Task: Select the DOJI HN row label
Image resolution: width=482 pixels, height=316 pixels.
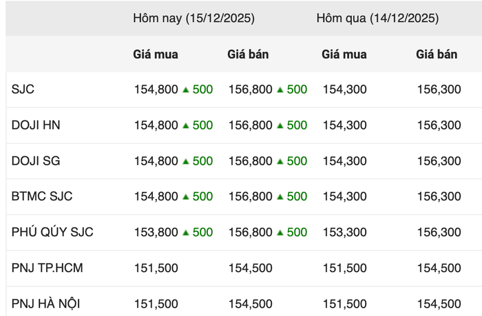Action: pos(35,125)
